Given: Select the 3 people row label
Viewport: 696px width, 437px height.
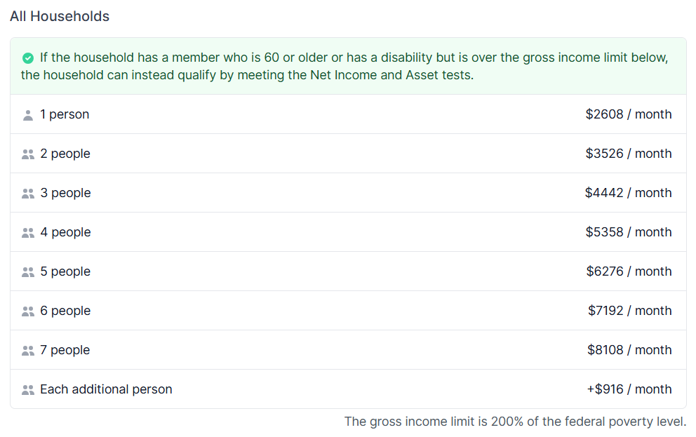Looking at the screenshot, I should coord(65,193).
